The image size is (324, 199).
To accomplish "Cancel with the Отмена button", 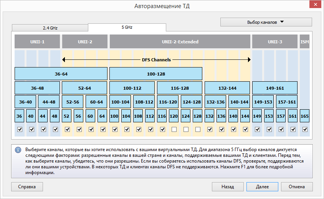I will [297, 187].
